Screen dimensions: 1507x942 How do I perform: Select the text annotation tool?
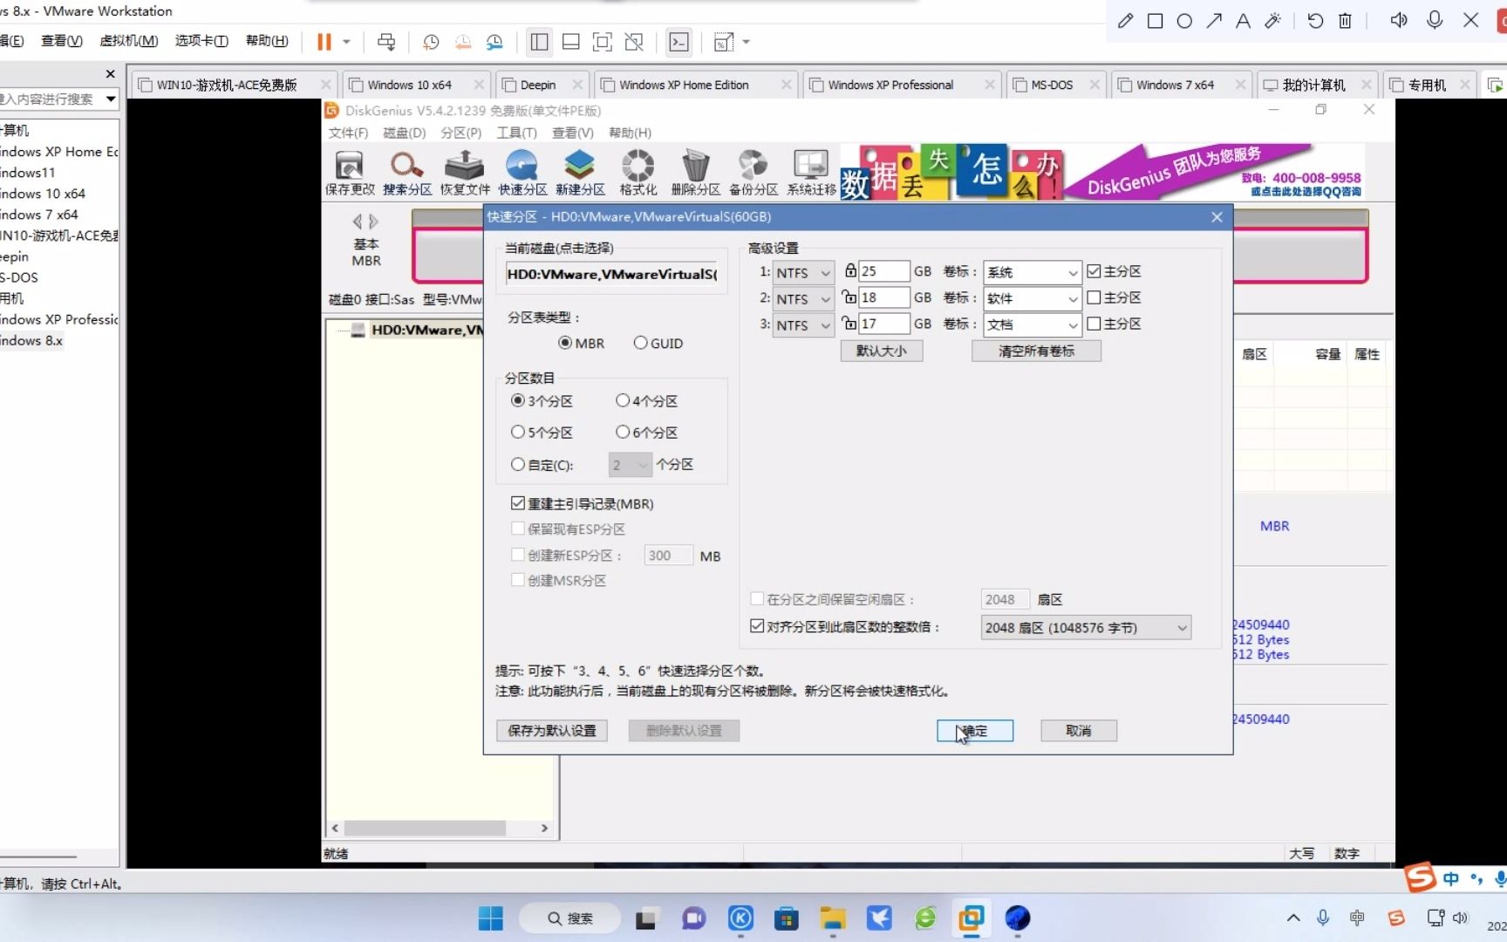coord(1243,20)
